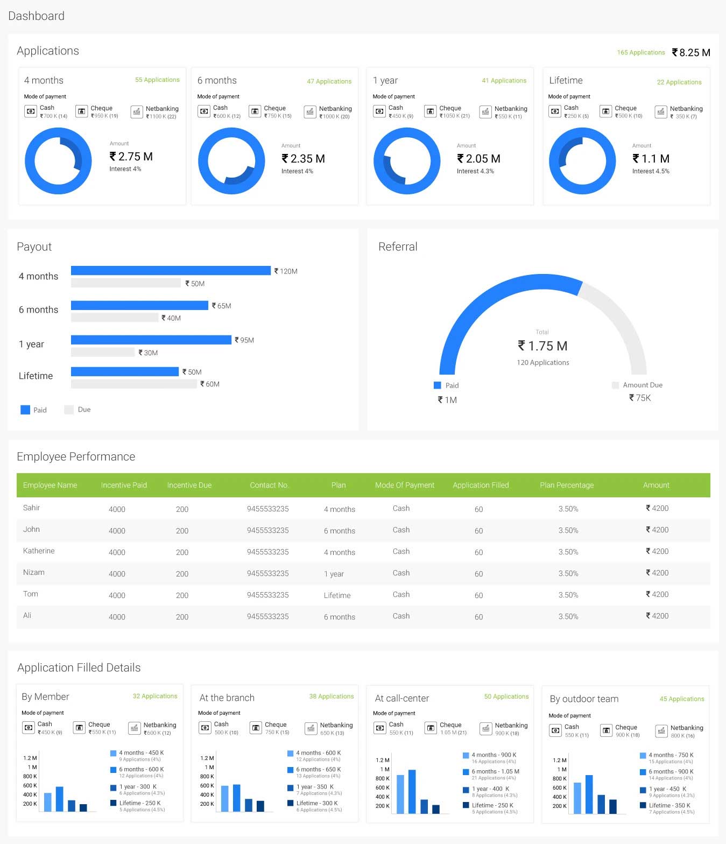The width and height of the screenshot is (726, 844).
Task: Open the 165 Applications link
Action: click(x=640, y=53)
